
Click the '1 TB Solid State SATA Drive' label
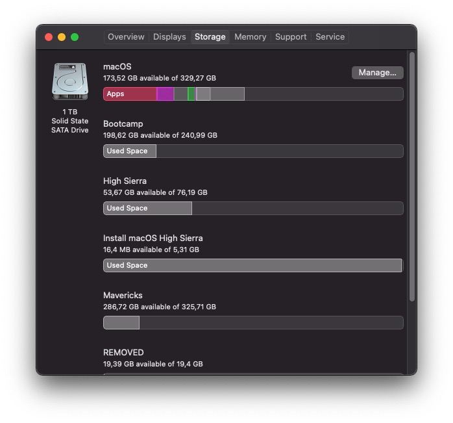coord(70,121)
